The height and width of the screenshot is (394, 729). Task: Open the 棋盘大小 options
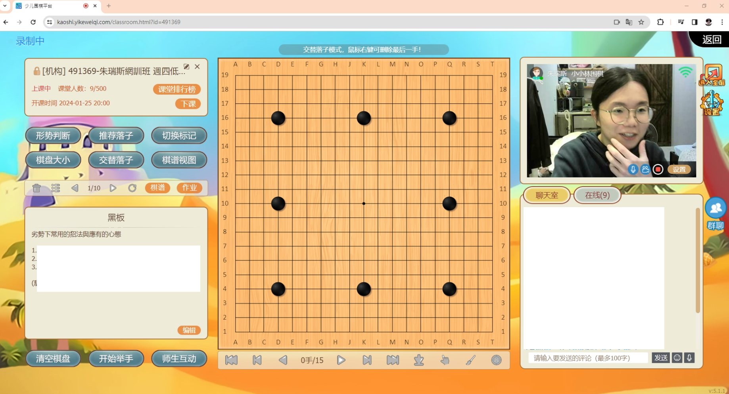[53, 160]
